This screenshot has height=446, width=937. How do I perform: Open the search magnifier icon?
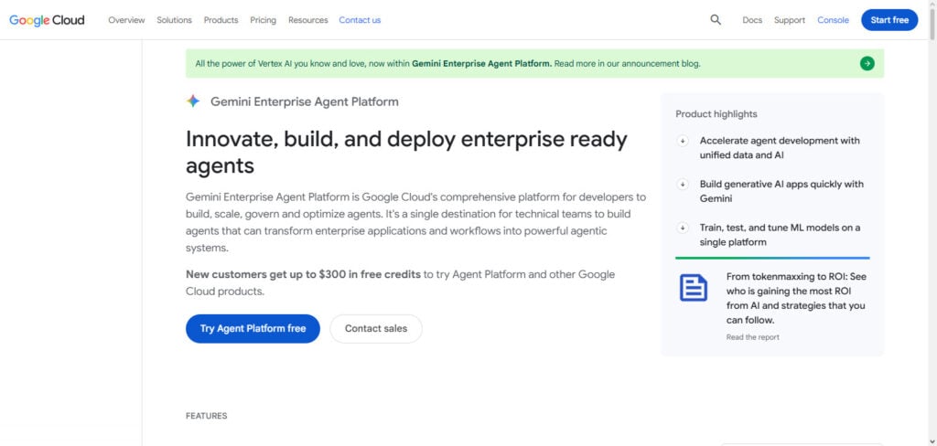[716, 20]
